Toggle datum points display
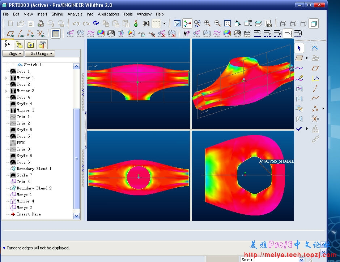The height and width of the screenshot is (262, 340). point(31,34)
